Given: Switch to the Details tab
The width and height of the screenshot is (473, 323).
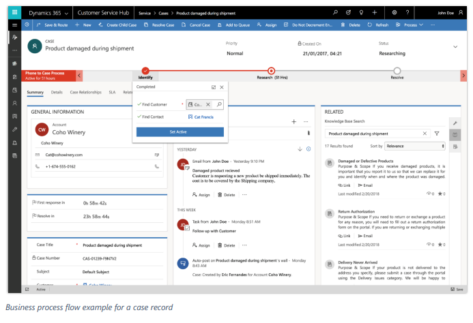Looking at the screenshot, I should click(57, 92).
